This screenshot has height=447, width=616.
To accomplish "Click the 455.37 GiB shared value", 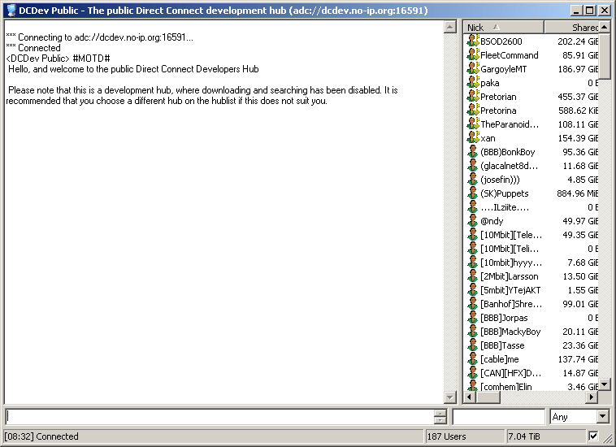I will [x=578, y=97].
